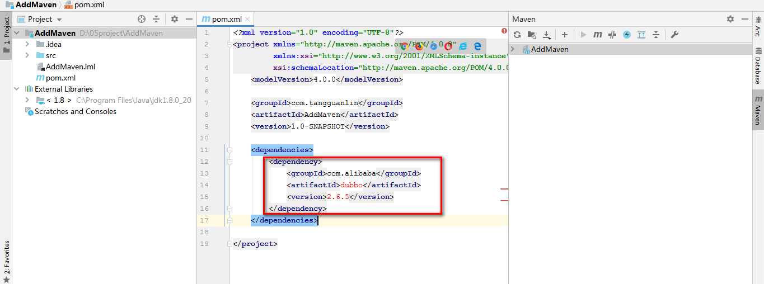Select AddMaven project in Maven panel
The image size is (764, 284).
[x=550, y=49]
